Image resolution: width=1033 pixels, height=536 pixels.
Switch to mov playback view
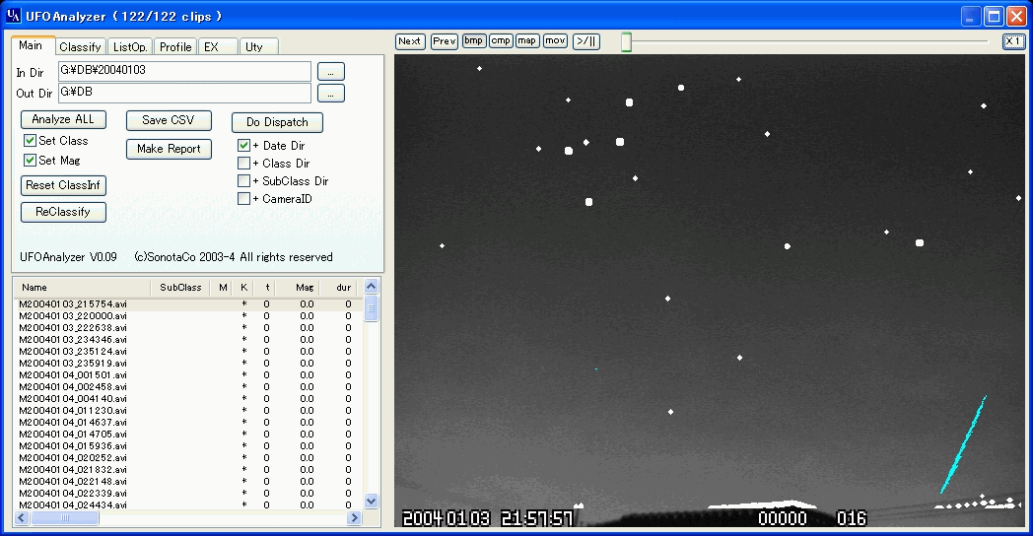click(555, 41)
